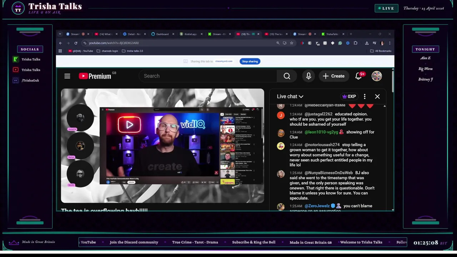This screenshot has width=457, height=257.
Task: Open the trisha talks 2.0 bookmark folder
Action: (132, 51)
